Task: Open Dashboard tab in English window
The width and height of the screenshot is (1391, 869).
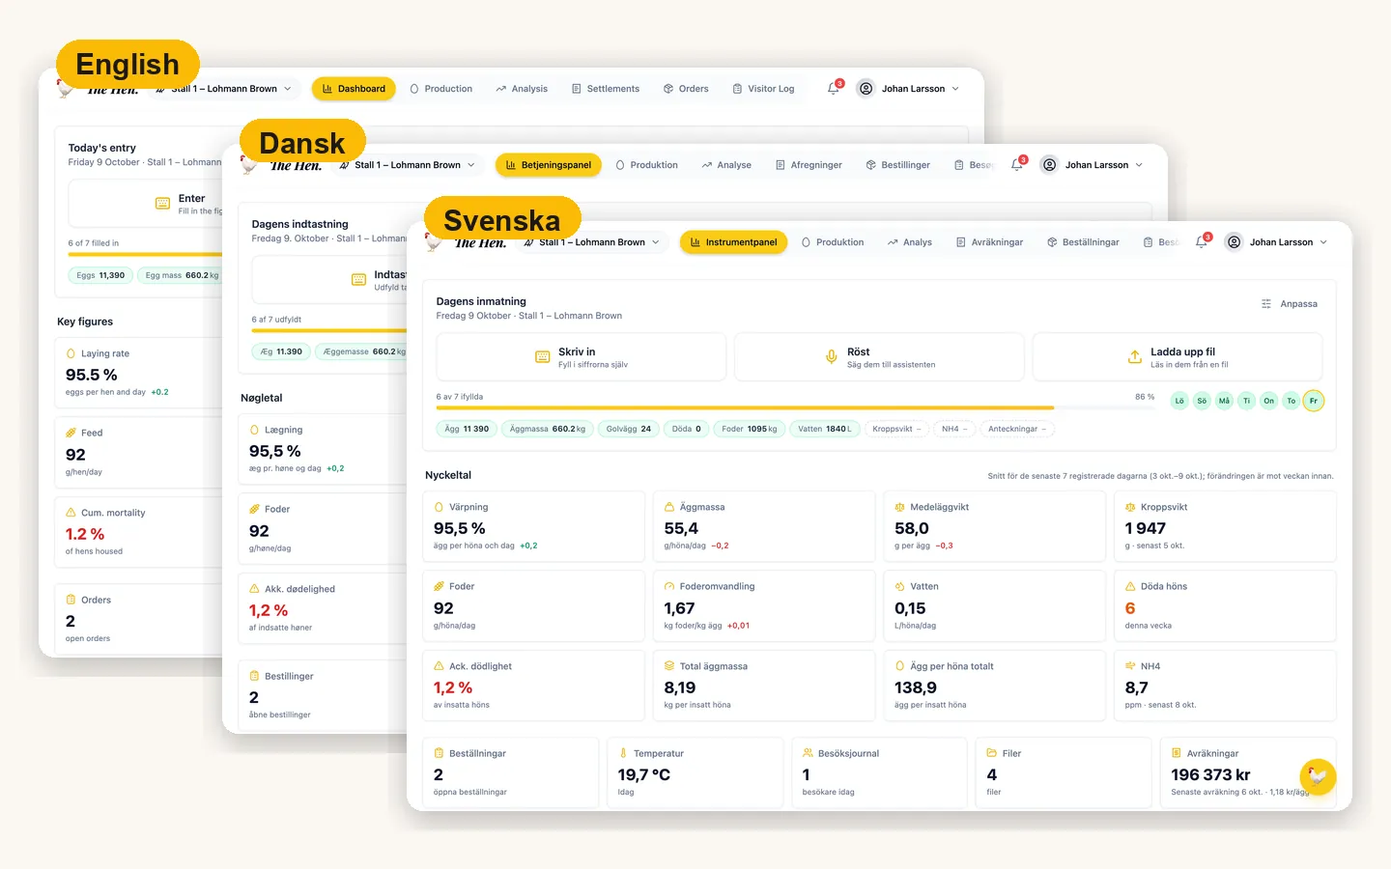Action: pos(354,89)
